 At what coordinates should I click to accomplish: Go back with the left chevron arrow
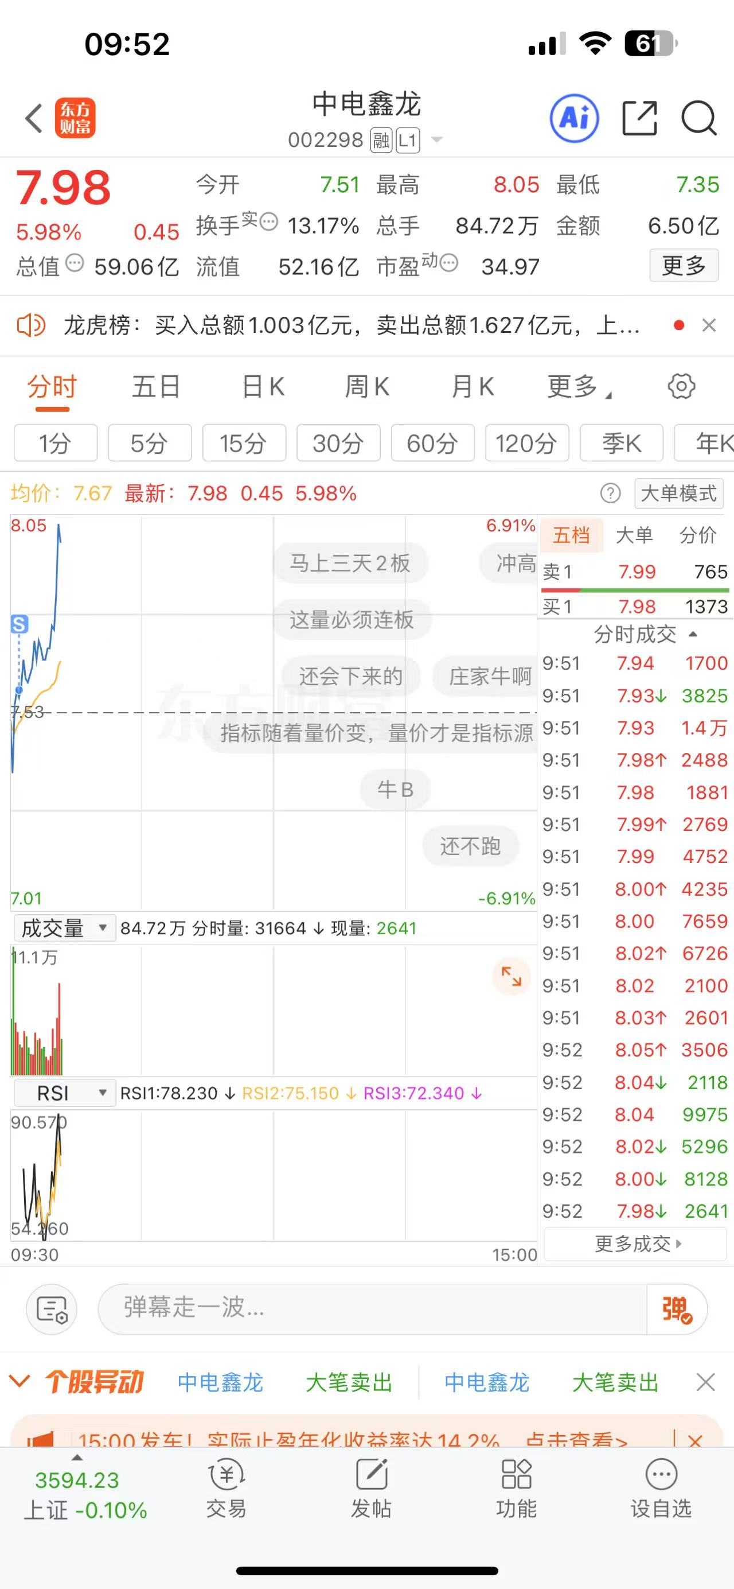pyautogui.click(x=34, y=118)
